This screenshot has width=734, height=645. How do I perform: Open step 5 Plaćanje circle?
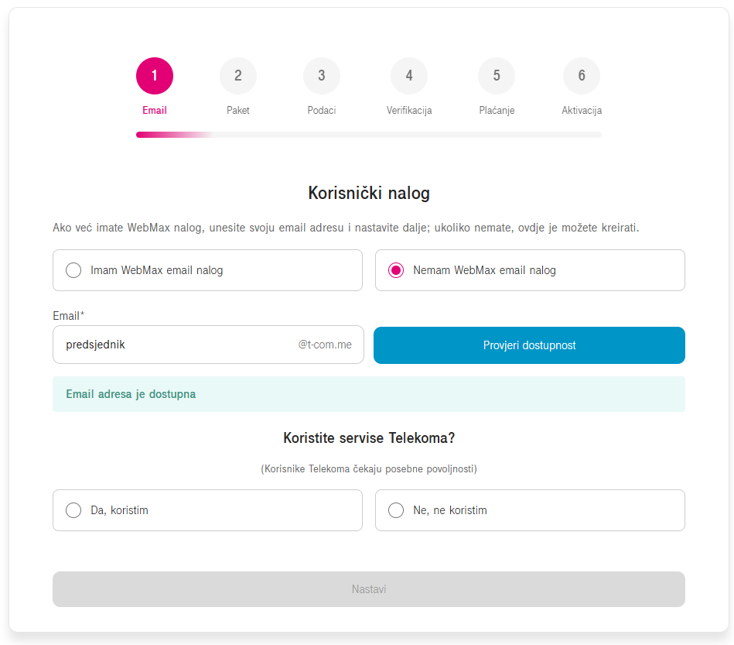[x=497, y=76]
